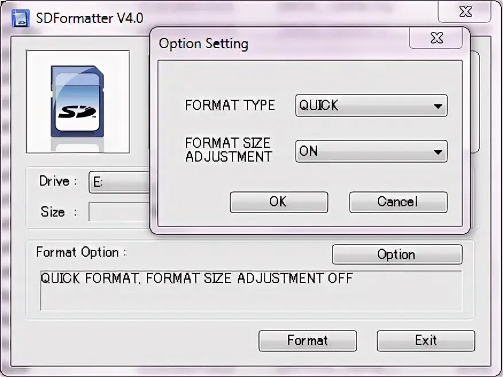503x377 pixels.
Task: Click the FORMAT TYPE label
Action: pyautogui.click(x=230, y=105)
